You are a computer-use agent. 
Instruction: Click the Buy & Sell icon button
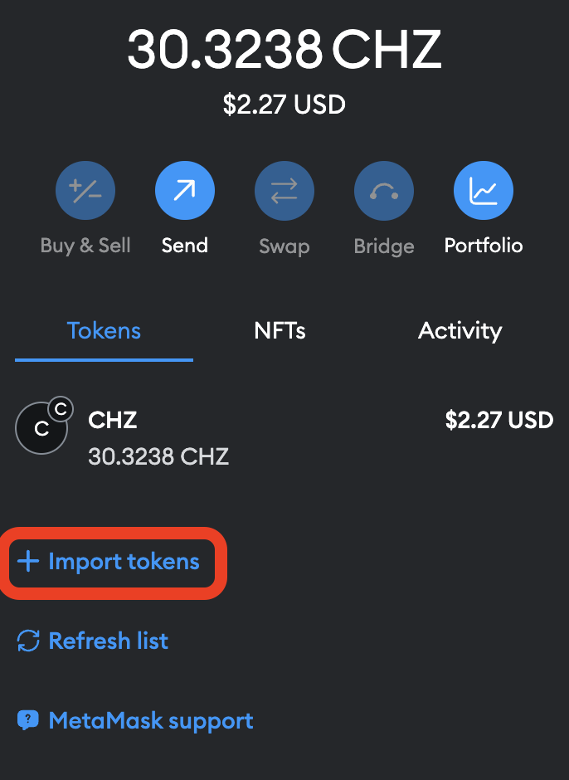(85, 192)
